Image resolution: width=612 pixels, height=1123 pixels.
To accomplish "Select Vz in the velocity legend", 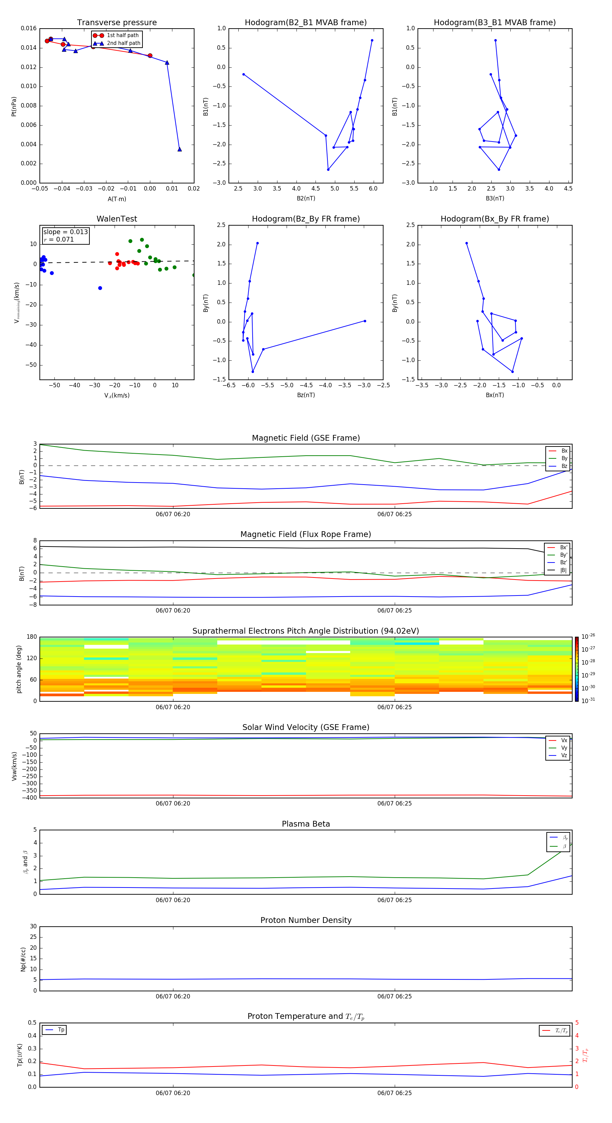I will 558,755.
